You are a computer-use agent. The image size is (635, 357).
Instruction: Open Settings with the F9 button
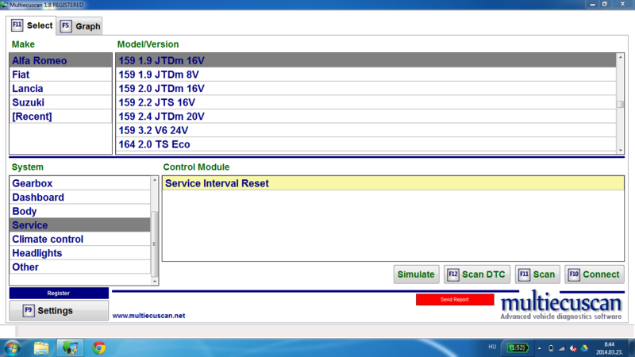pos(59,310)
